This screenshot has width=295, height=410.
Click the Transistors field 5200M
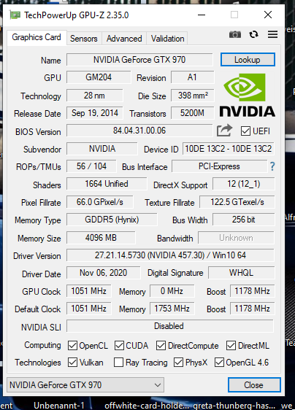pos(192,113)
